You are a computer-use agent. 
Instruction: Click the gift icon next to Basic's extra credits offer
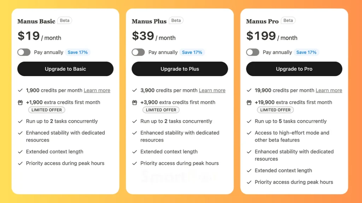20,102
